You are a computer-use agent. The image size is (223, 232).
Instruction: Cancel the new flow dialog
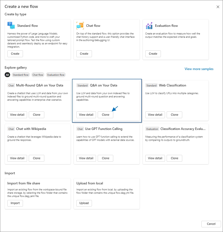point(211,224)
